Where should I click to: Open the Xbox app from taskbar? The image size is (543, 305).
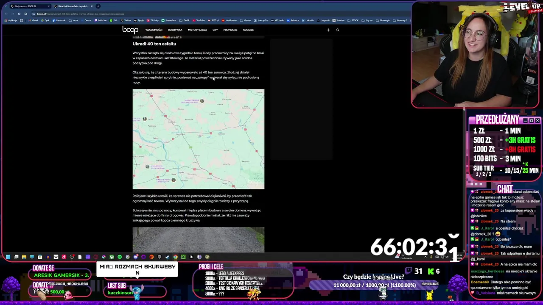pyautogui.click(x=112, y=257)
